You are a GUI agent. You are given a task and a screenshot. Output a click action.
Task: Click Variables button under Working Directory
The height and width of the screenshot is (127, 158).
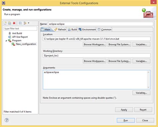point(141,61)
